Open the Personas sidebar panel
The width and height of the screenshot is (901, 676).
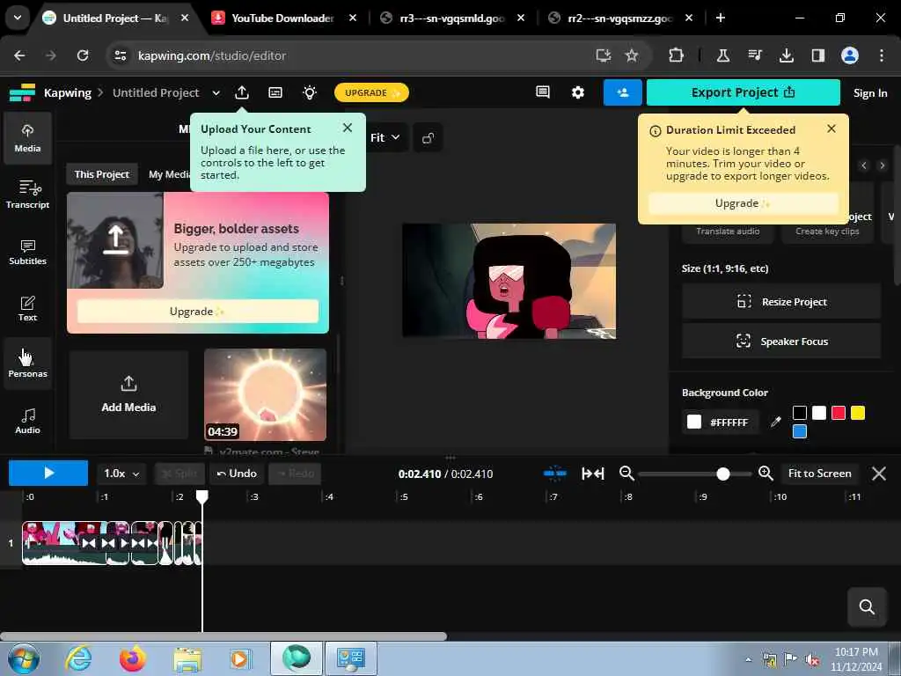pos(27,364)
